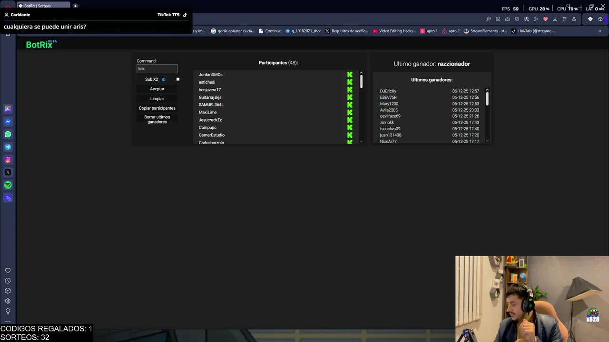Select participant benjavera17
This screenshot has height=342, width=609.
tap(210, 90)
